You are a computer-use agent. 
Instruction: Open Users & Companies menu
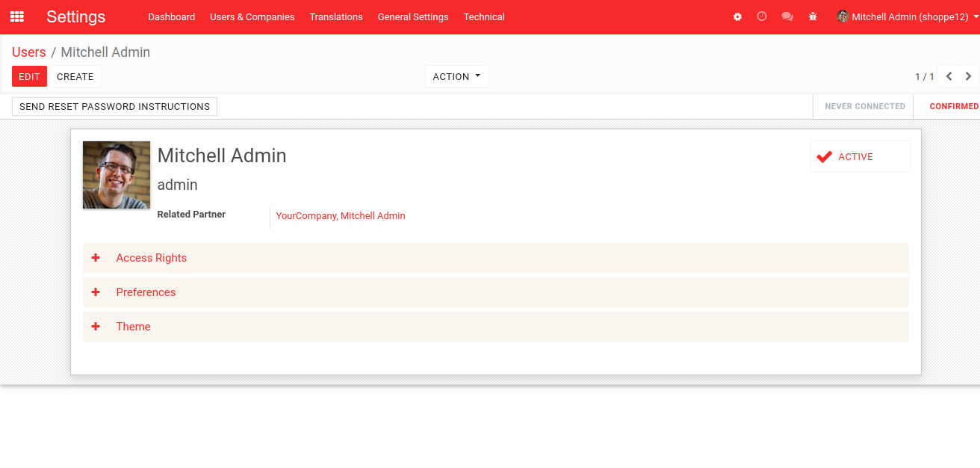pos(252,16)
